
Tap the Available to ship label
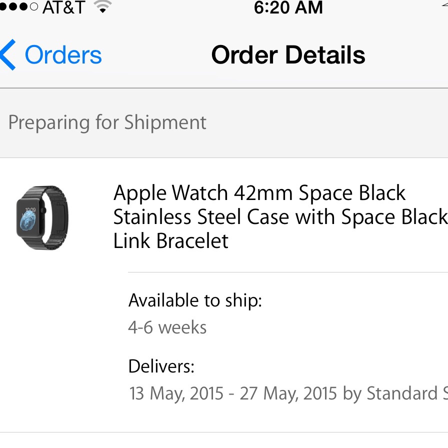tap(195, 300)
